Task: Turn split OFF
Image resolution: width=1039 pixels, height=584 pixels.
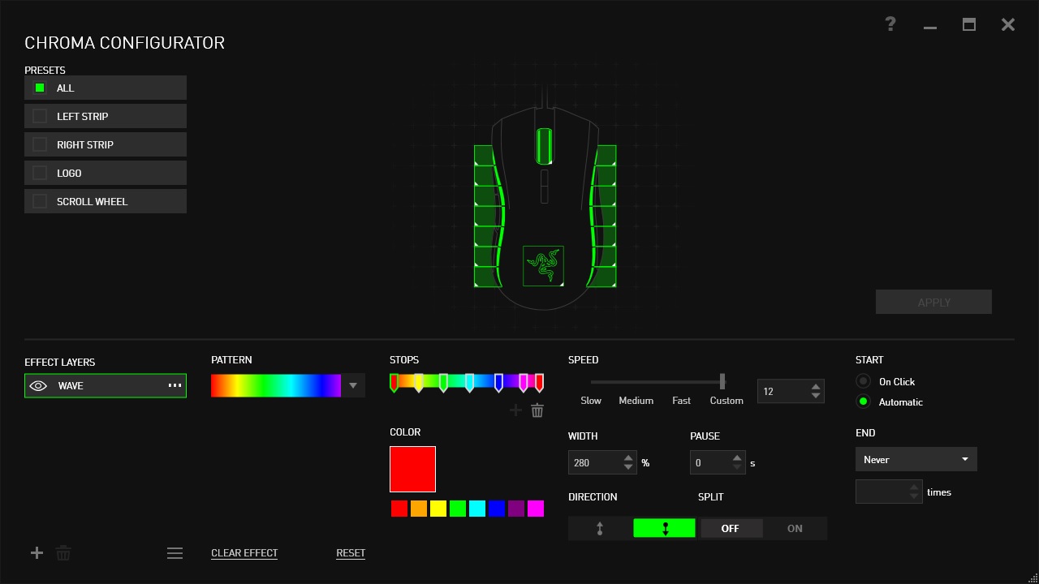Action: coord(731,529)
